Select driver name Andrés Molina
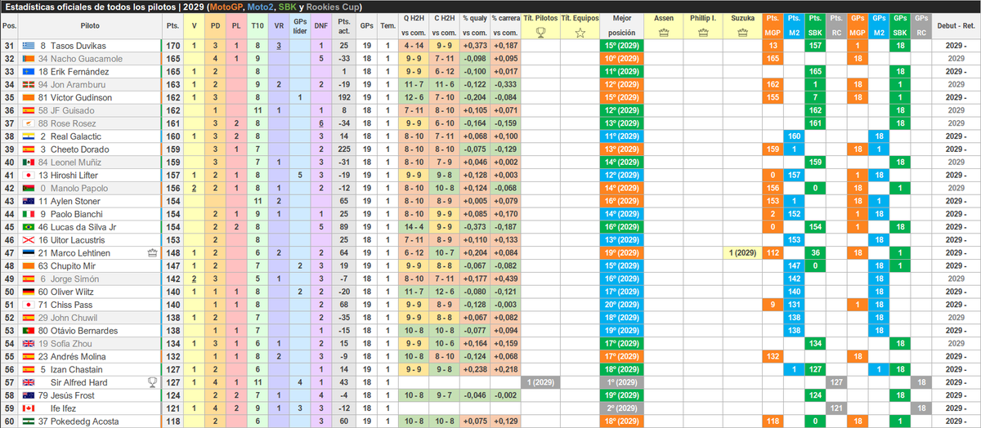Screen dimensions: 981x428 pos(78,356)
